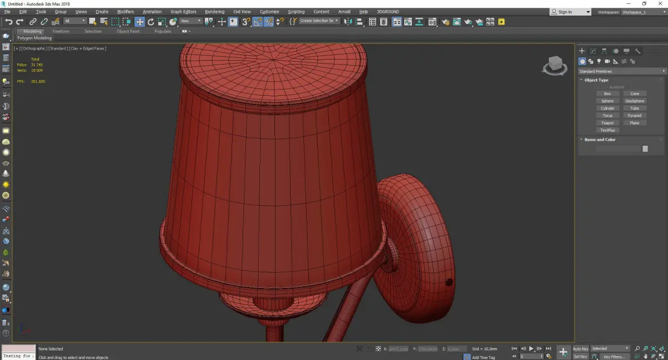
Task: Click the Mirror tool icon
Action: point(348,22)
